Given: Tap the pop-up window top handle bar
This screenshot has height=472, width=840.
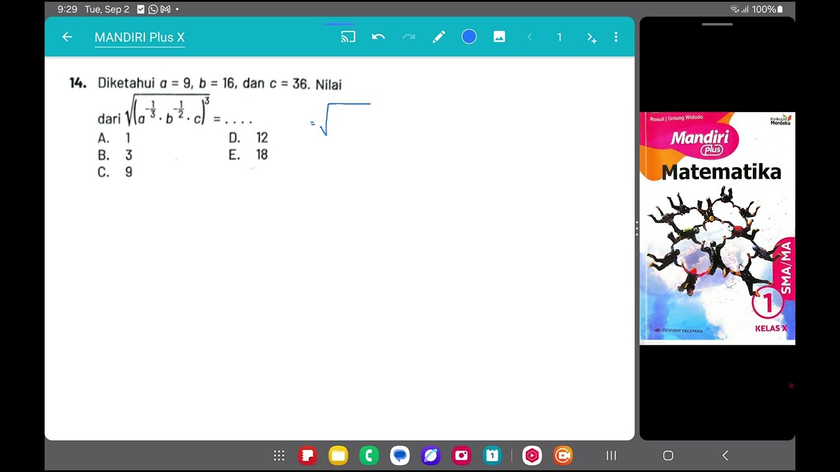Looking at the screenshot, I should click(717, 24).
